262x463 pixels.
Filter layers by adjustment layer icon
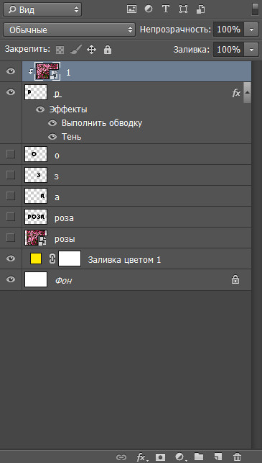tap(149, 9)
